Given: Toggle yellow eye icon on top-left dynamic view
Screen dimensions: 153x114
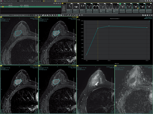Looking at the screenshot, I should coord(1,17).
